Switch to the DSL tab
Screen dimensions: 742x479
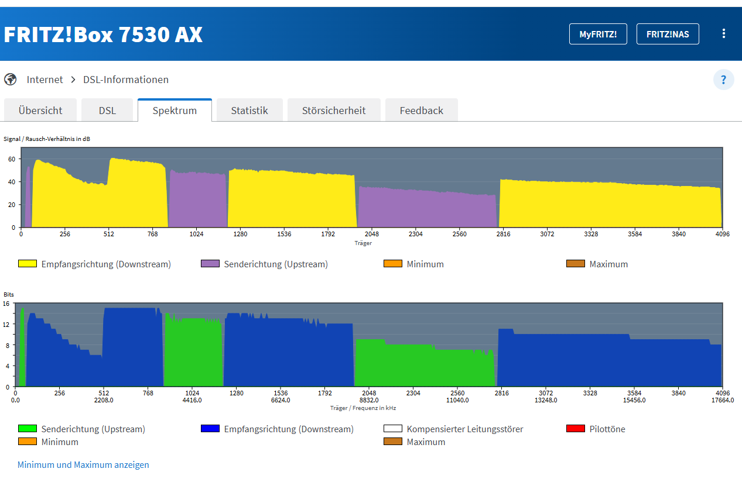[x=107, y=111]
